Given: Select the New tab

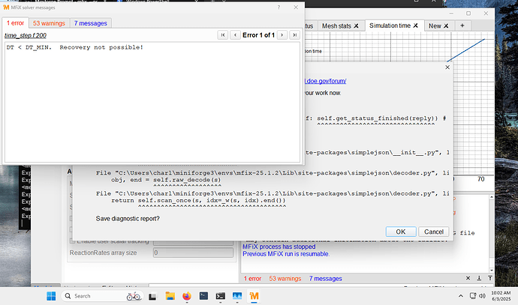Looking at the screenshot, I should tap(435, 25).
